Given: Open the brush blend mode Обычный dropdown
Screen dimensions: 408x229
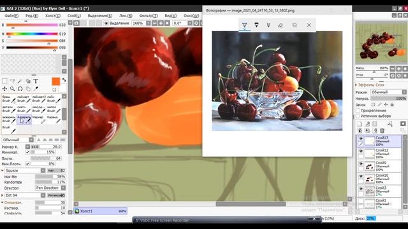Looking at the screenshot, I should pyautogui.click(x=18, y=140).
